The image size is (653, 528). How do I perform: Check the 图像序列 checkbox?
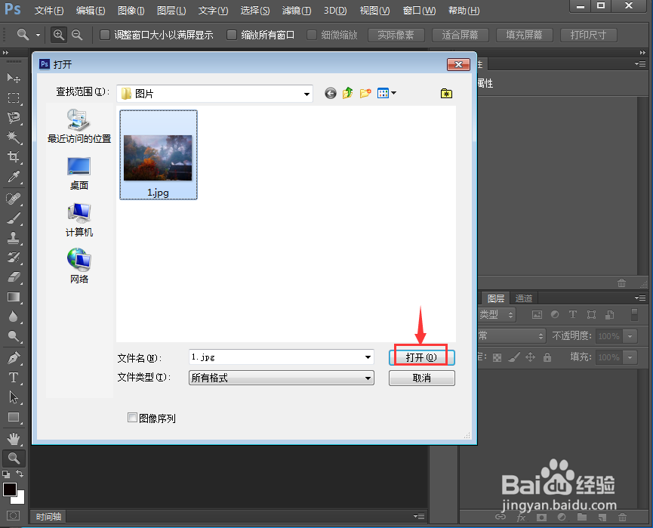[132, 418]
